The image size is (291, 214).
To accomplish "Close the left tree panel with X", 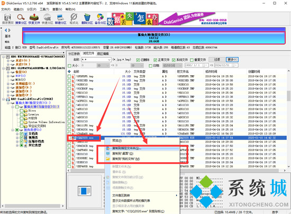I will [63, 52].
